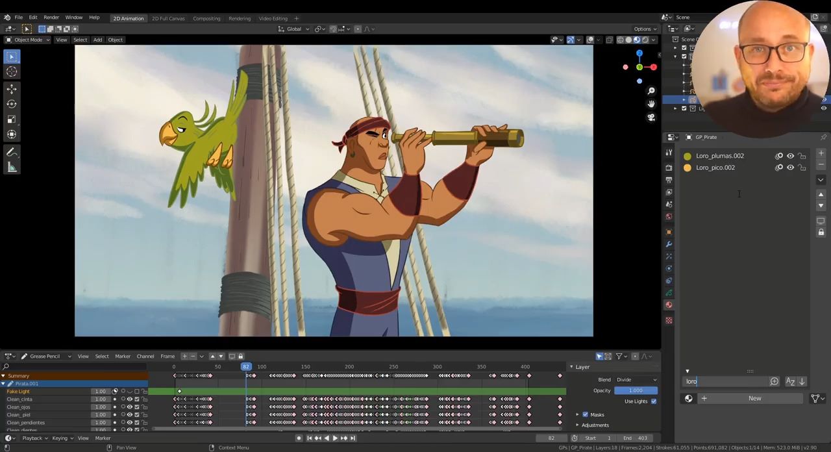The height and width of the screenshot is (452, 831).
Task: Select the Select Box tool
Action: tap(11, 56)
